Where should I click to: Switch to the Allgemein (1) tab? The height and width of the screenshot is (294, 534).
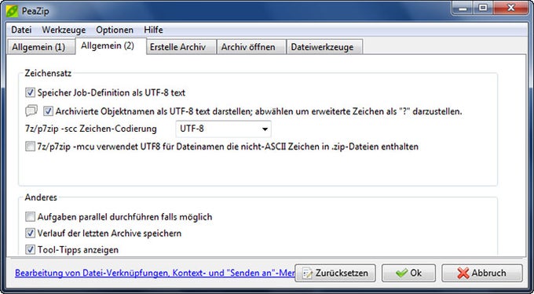[x=38, y=47]
